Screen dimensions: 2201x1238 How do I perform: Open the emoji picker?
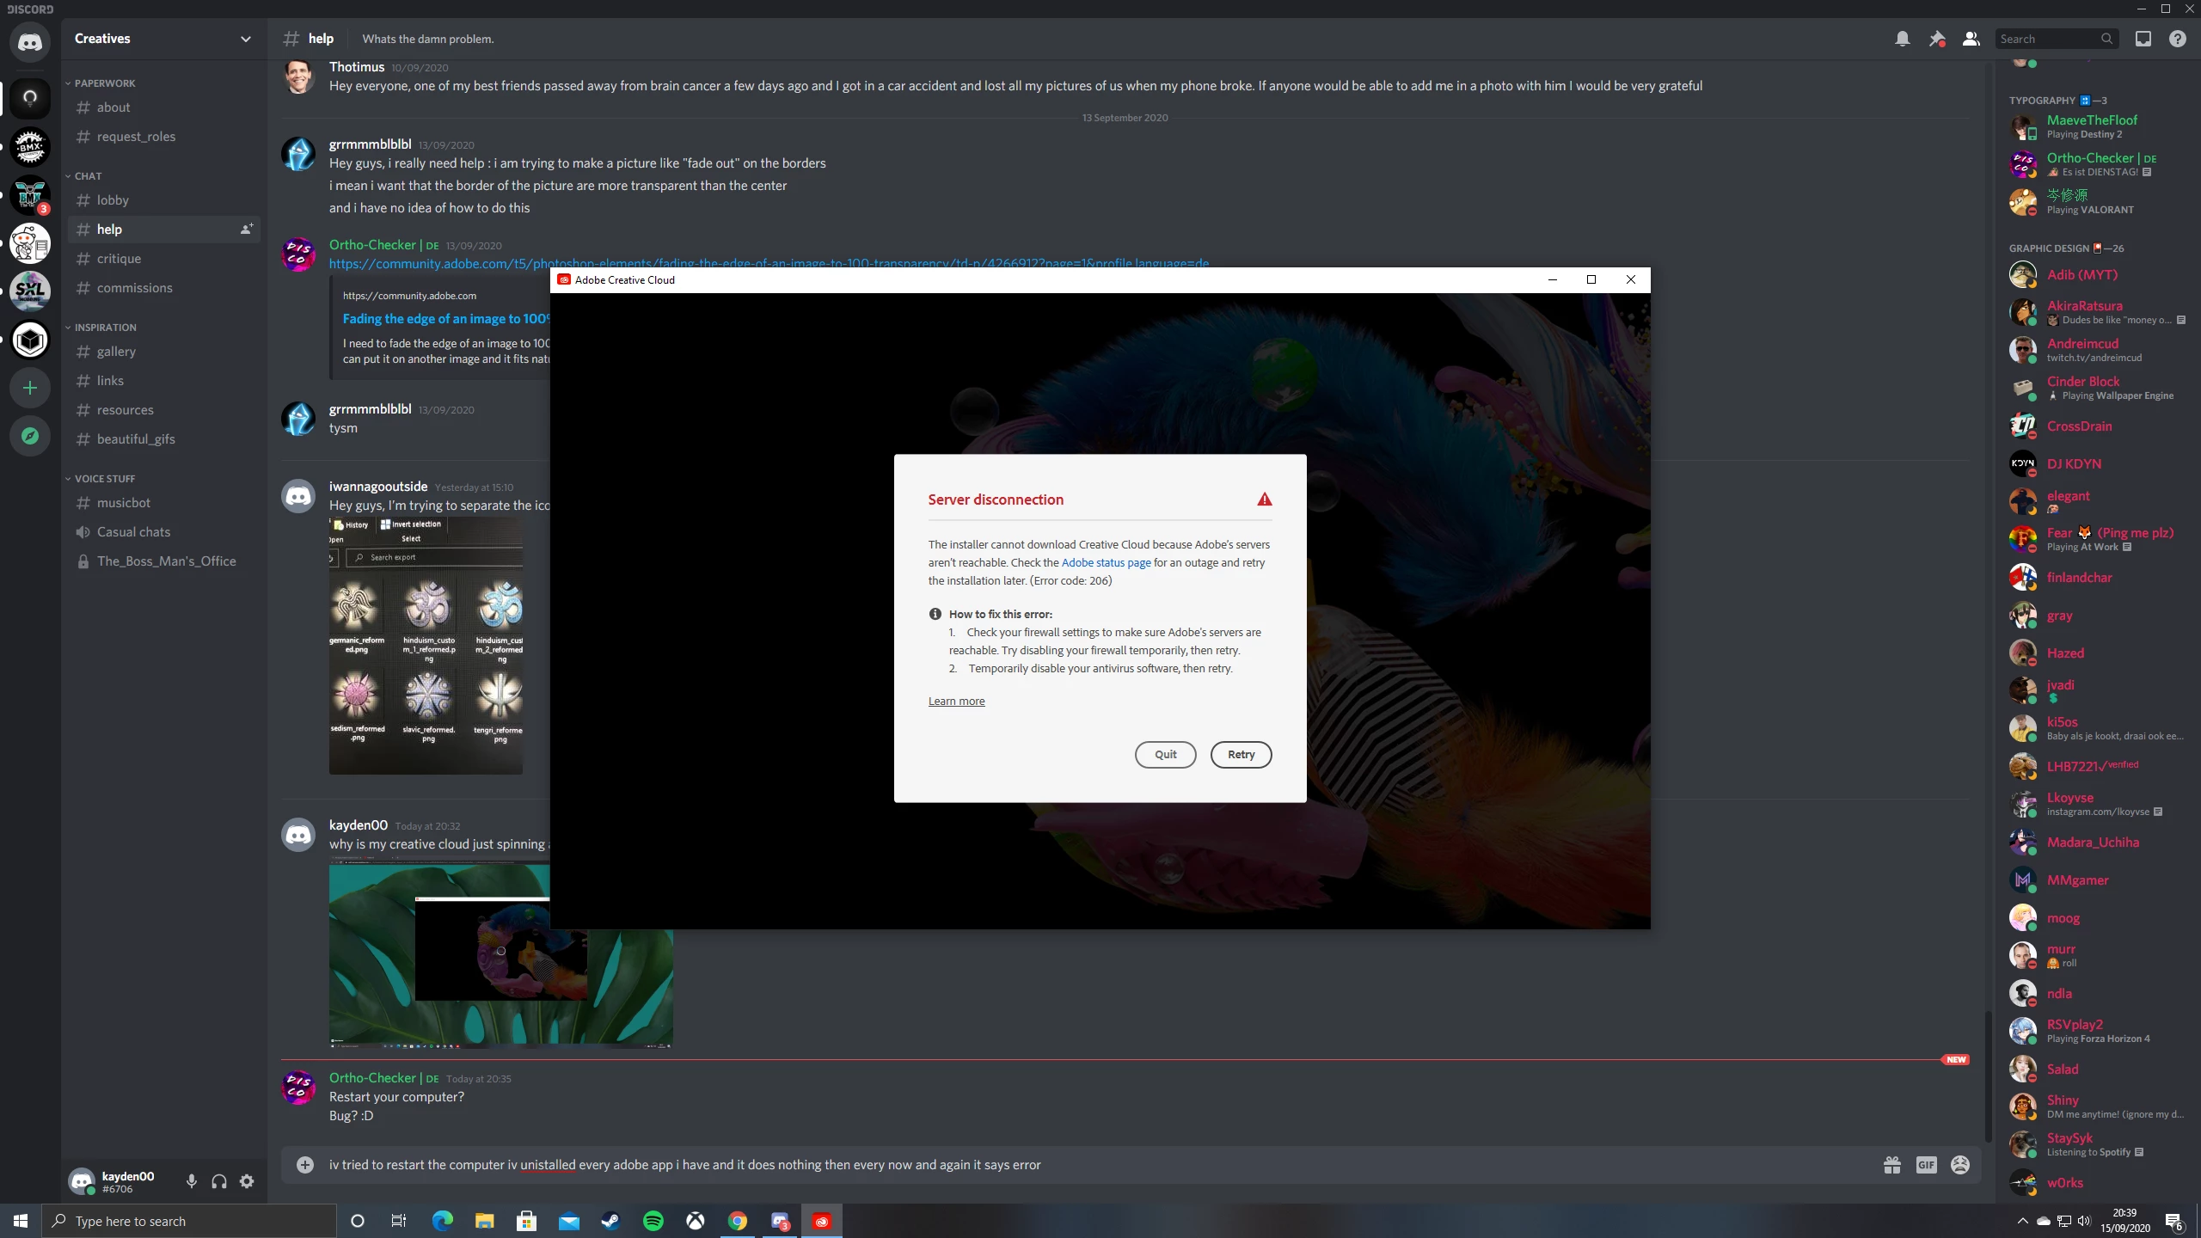pos(1960,1165)
